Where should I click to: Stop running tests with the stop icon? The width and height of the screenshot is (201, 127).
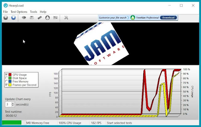tap(14, 18)
